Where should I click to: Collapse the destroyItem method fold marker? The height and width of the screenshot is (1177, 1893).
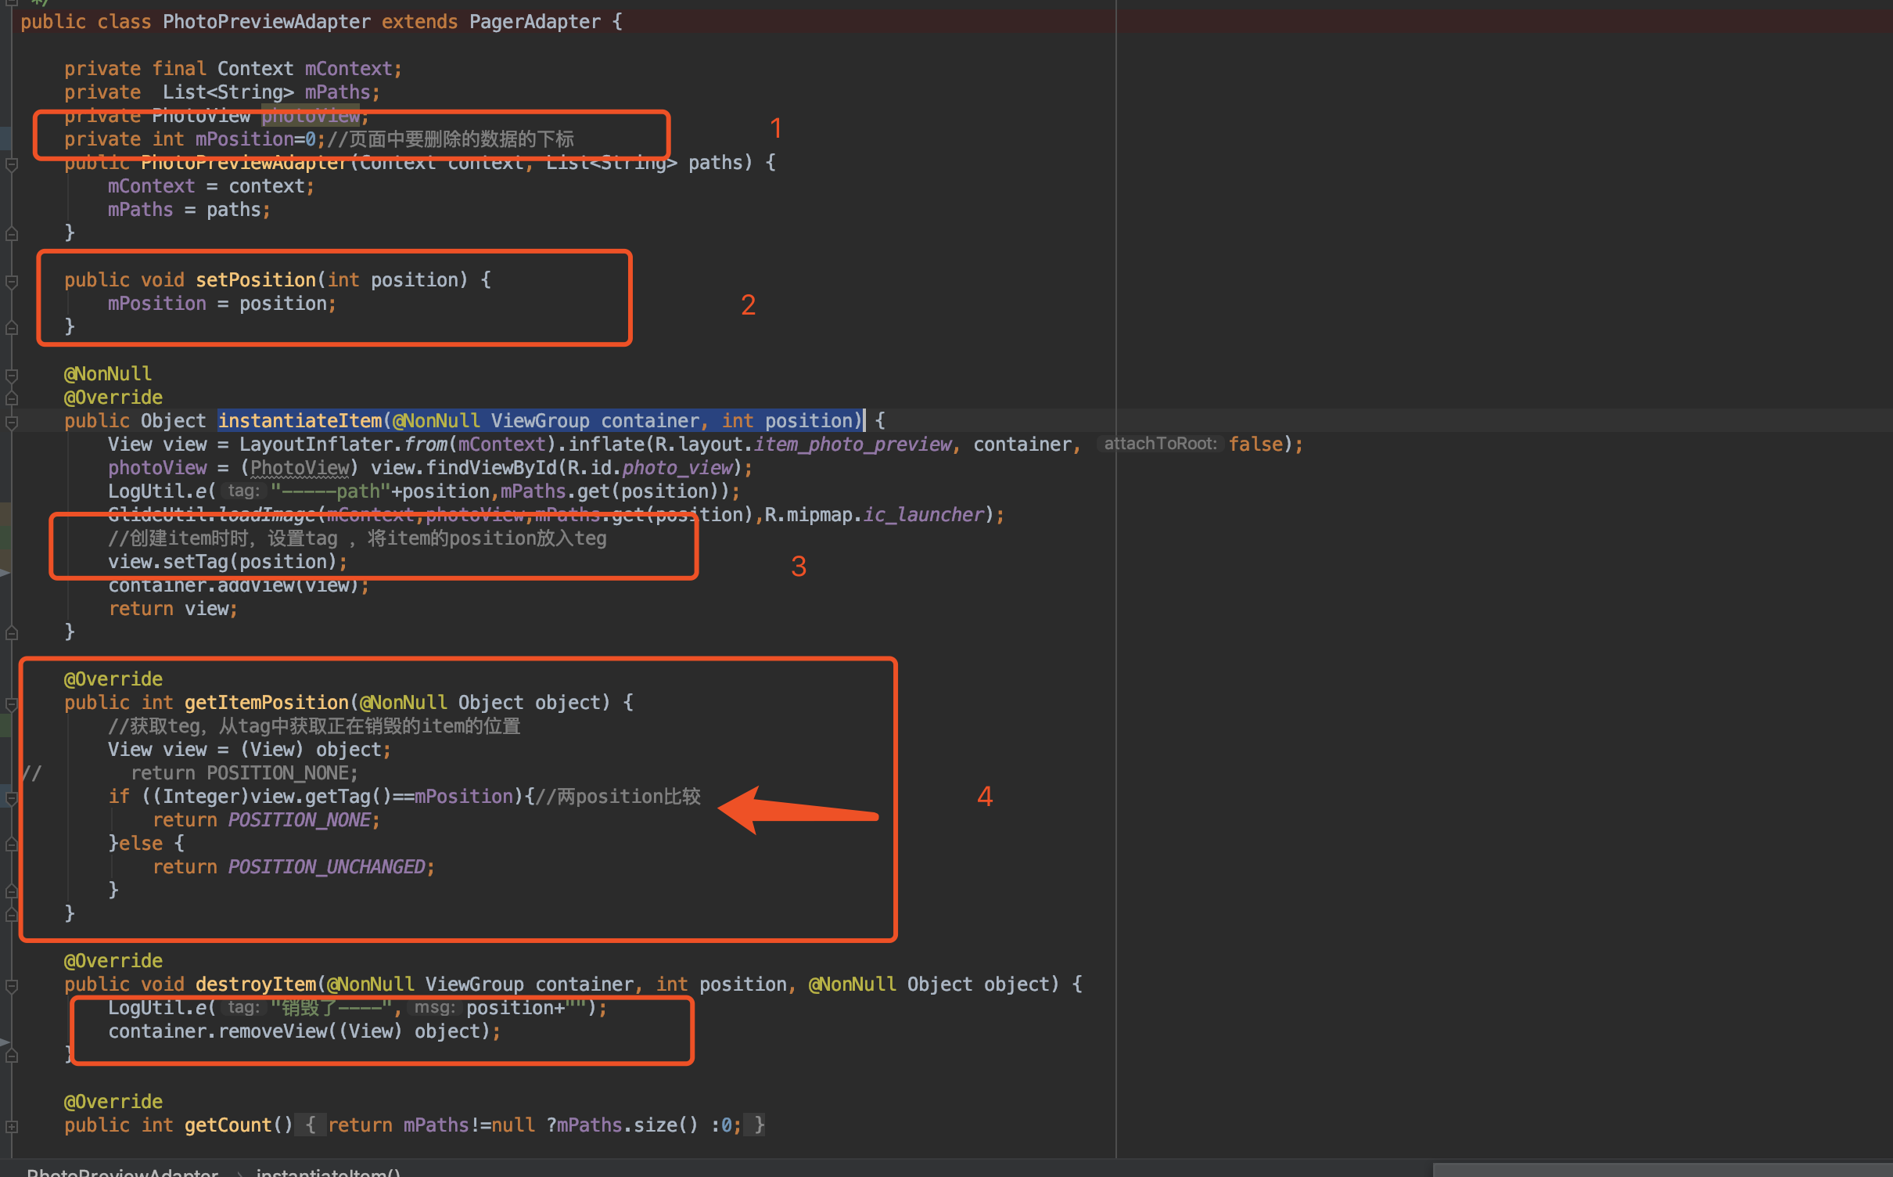click(x=12, y=986)
